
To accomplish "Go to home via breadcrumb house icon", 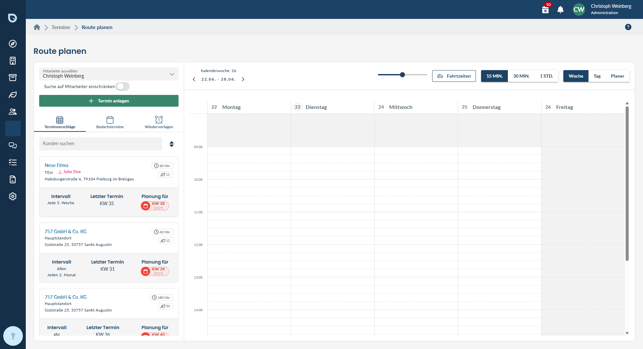I will pos(37,27).
